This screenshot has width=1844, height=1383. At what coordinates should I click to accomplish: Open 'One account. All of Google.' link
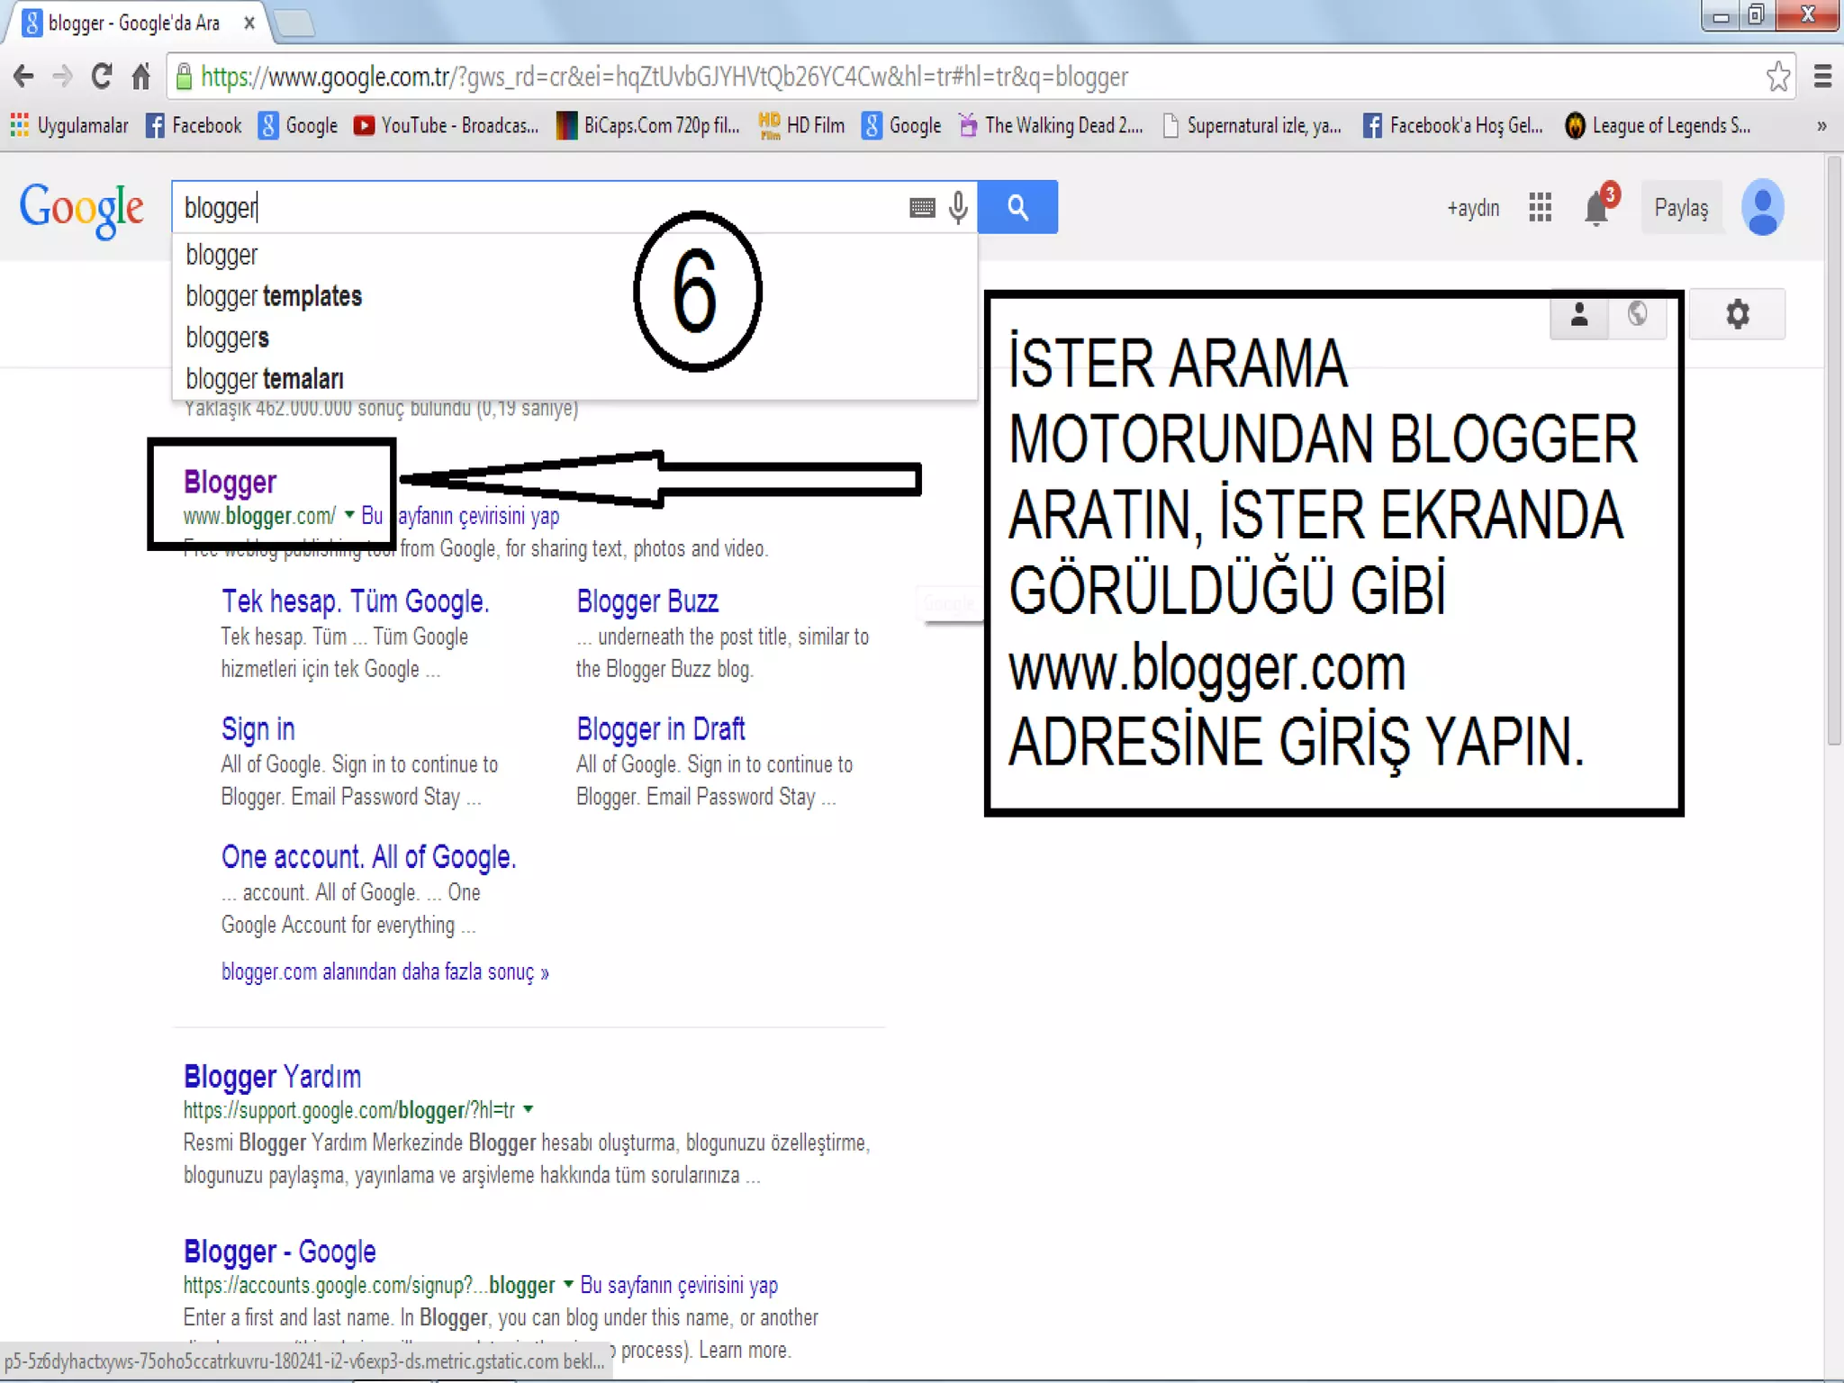[x=368, y=856]
